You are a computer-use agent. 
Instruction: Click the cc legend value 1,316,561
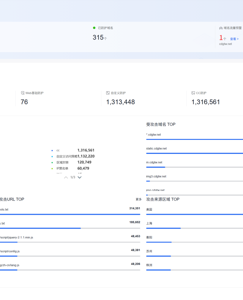tap(86, 150)
